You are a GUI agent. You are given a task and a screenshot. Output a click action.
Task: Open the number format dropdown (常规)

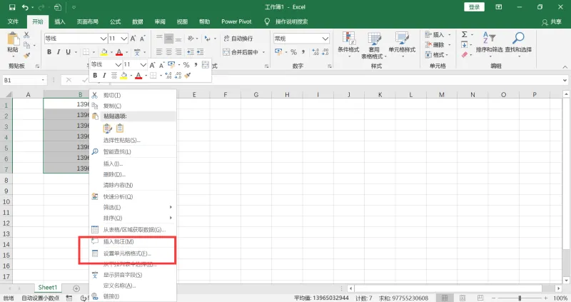325,39
